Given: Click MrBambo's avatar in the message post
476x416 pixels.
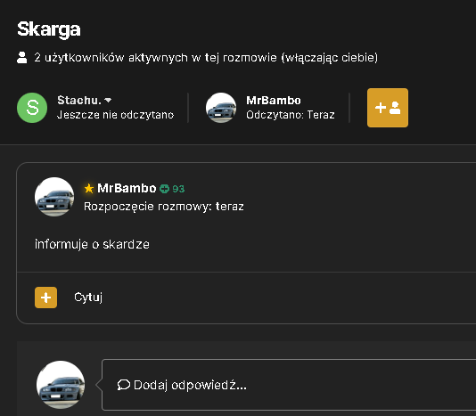Looking at the screenshot, I should pos(54,197).
